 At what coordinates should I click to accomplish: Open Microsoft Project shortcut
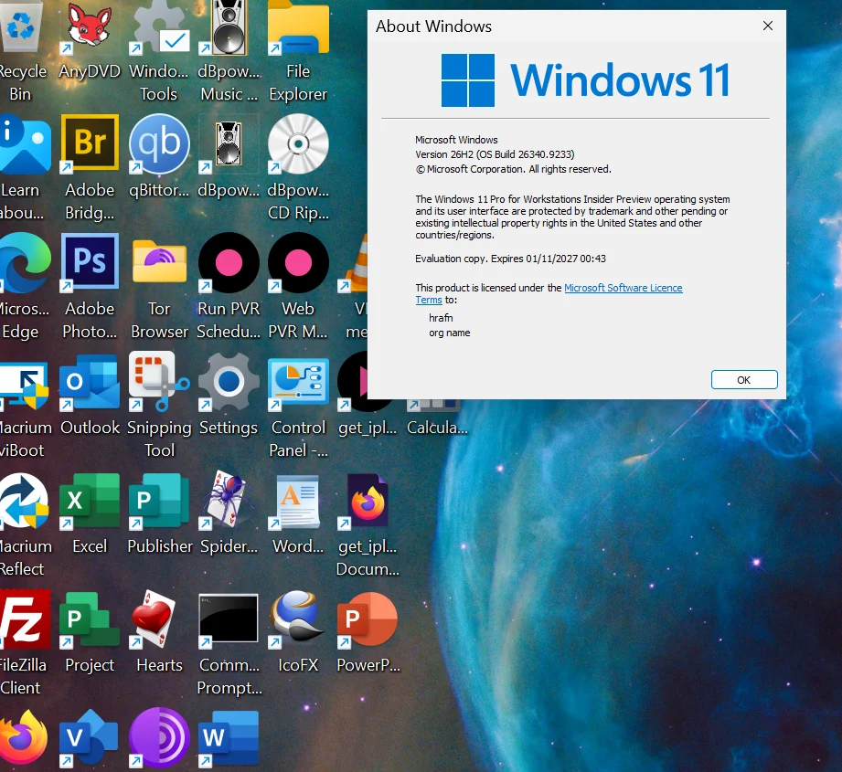pyautogui.click(x=90, y=619)
